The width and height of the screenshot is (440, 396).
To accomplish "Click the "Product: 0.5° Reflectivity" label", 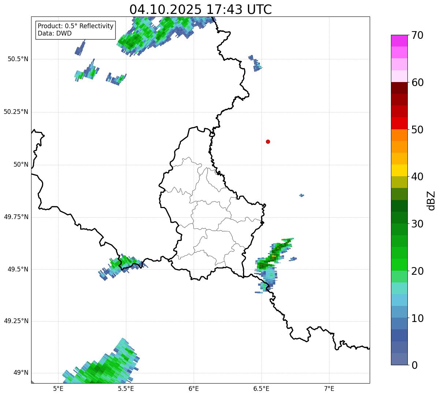I will coord(75,26).
